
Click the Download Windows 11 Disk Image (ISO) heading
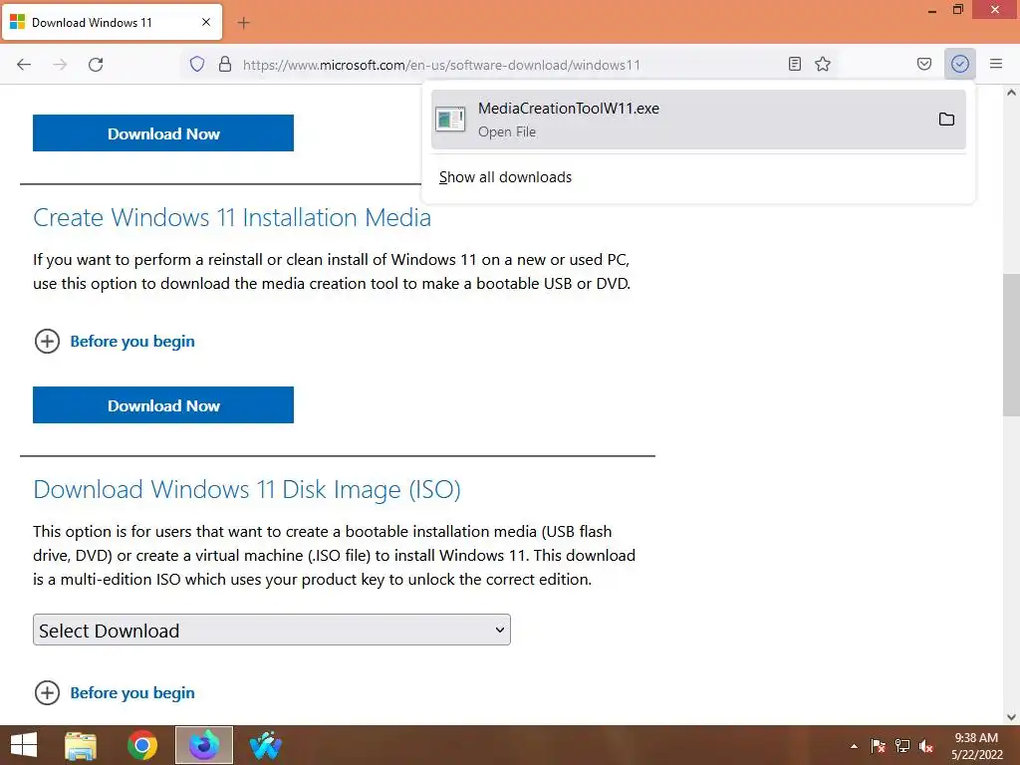pyautogui.click(x=247, y=489)
